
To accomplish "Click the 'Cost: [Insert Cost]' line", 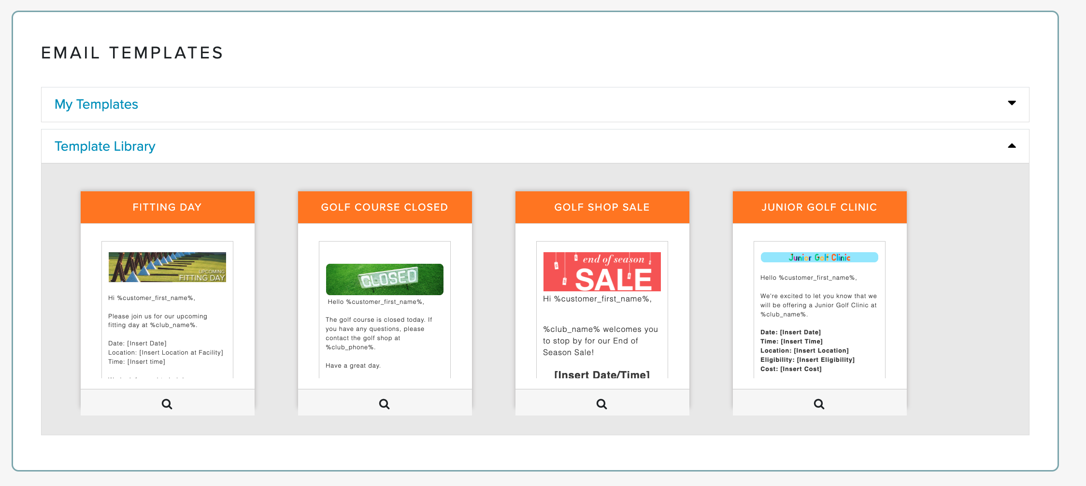I will click(x=791, y=369).
